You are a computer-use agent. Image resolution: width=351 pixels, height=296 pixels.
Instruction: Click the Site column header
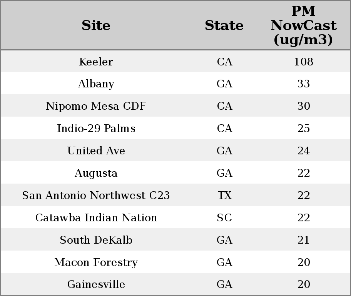(96, 26)
